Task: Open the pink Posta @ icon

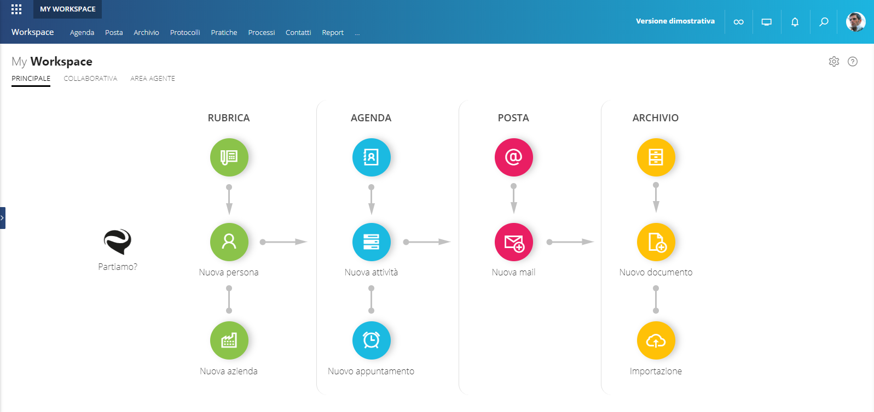Action: 513,157
